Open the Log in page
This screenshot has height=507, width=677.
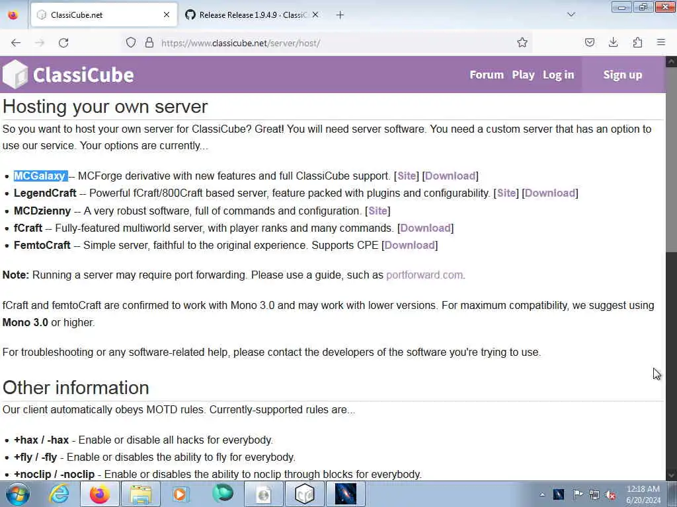[558, 75]
